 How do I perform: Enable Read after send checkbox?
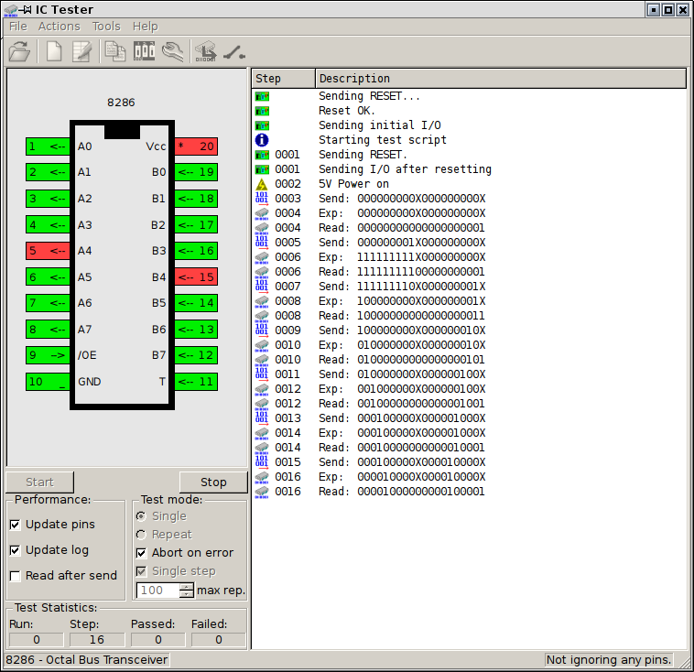click(x=16, y=576)
